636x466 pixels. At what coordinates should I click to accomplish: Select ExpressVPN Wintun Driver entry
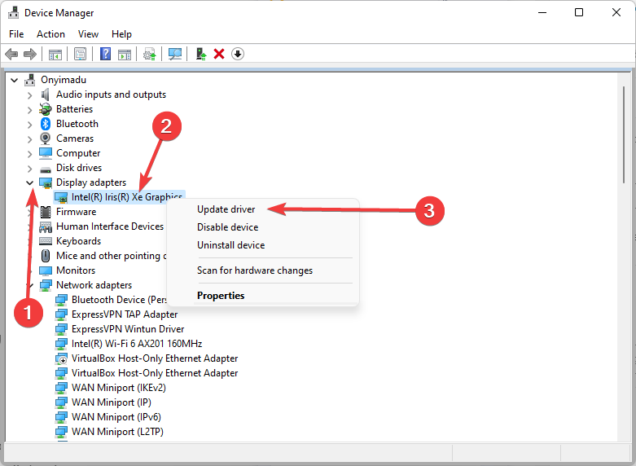point(128,329)
